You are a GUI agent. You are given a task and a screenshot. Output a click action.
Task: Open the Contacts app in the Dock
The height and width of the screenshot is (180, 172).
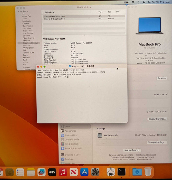[9, 172]
